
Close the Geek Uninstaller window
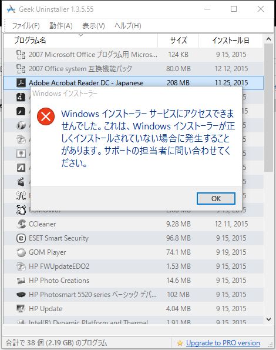coord(260,9)
